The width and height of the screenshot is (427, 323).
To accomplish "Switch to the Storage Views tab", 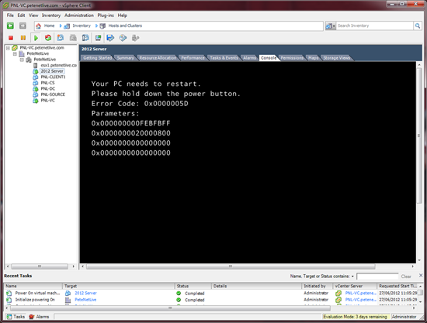I will (337, 57).
